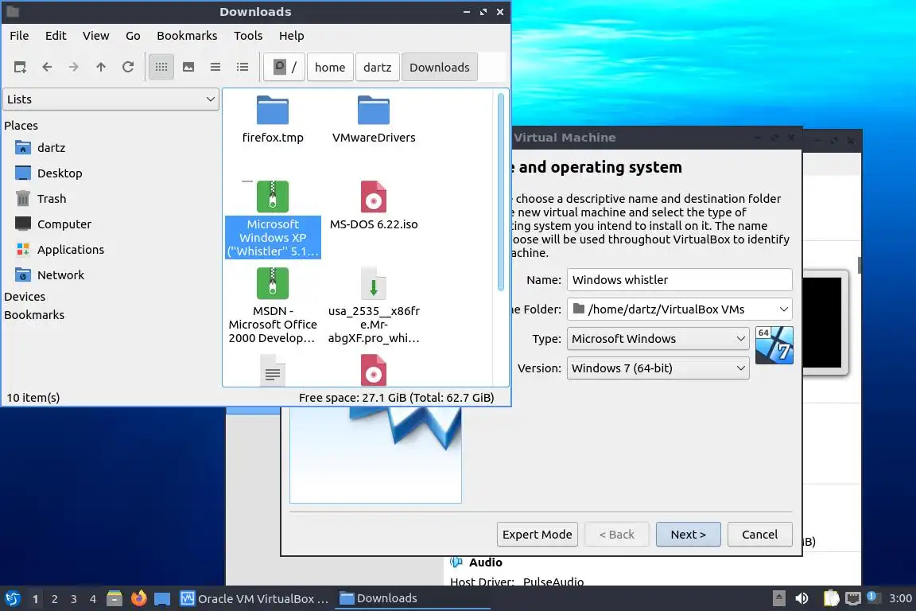The height and width of the screenshot is (611, 916).
Task: Launch file manager from taskbar
Action: click(114, 599)
